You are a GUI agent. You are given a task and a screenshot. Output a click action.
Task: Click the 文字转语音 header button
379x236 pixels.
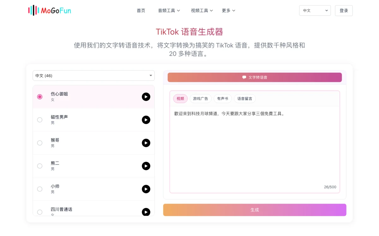click(x=255, y=77)
